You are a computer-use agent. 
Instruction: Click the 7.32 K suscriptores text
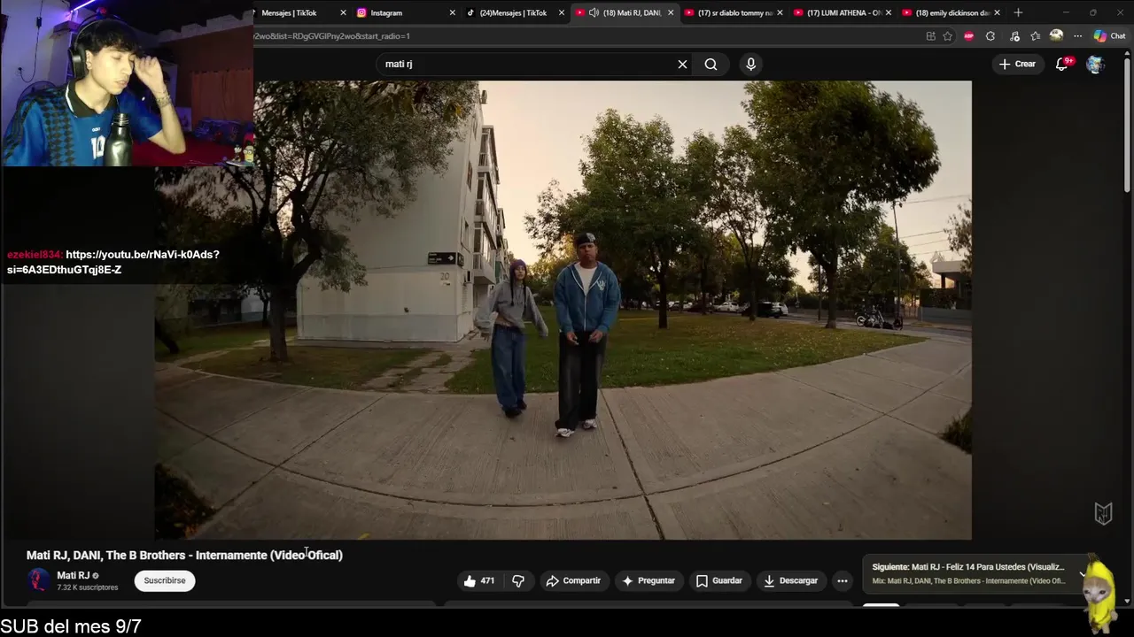(87, 587)
